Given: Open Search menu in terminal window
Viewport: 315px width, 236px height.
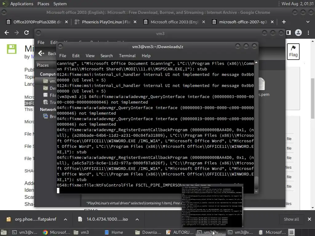Looking at the screenshot, I should coord(106,56).
